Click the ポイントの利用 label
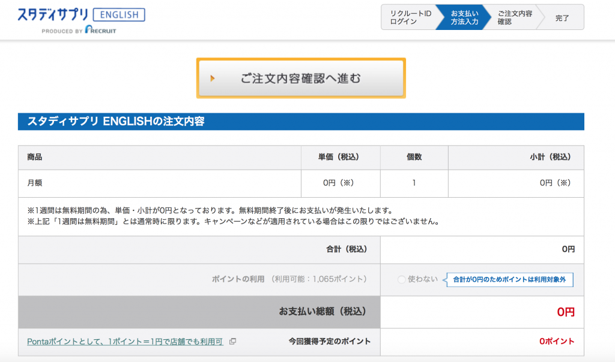 [x=238, y=279]
